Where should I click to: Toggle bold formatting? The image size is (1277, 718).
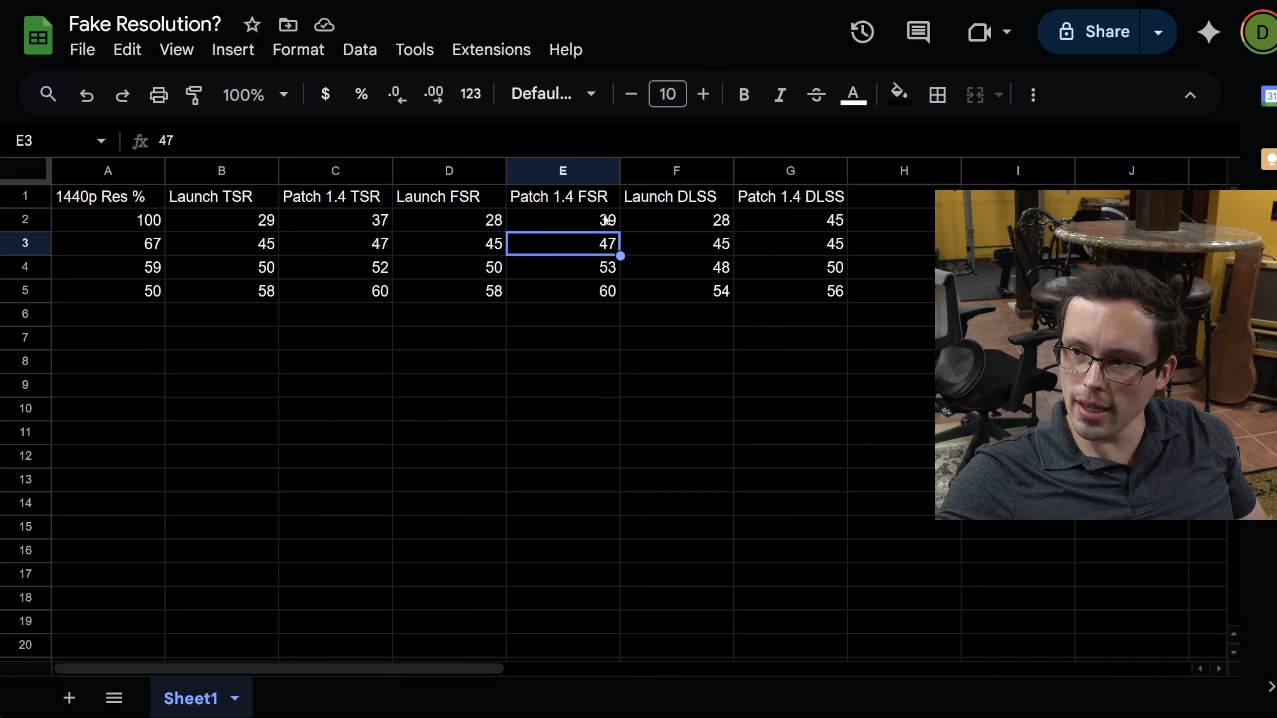coord(744,94)
